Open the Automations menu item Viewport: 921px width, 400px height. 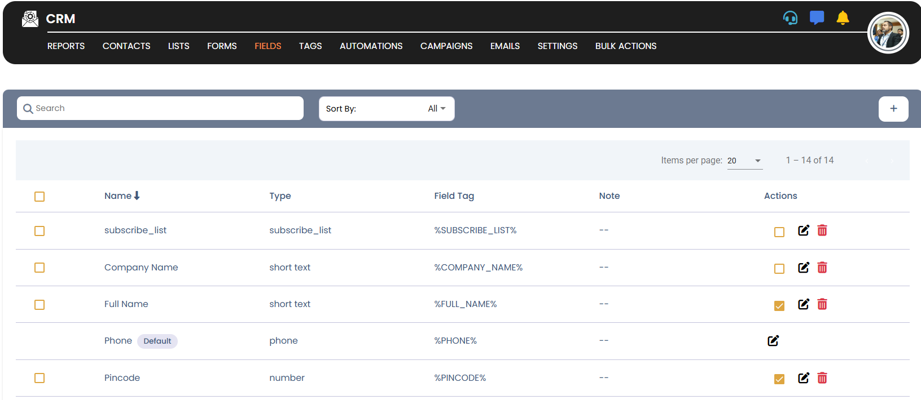371,46
